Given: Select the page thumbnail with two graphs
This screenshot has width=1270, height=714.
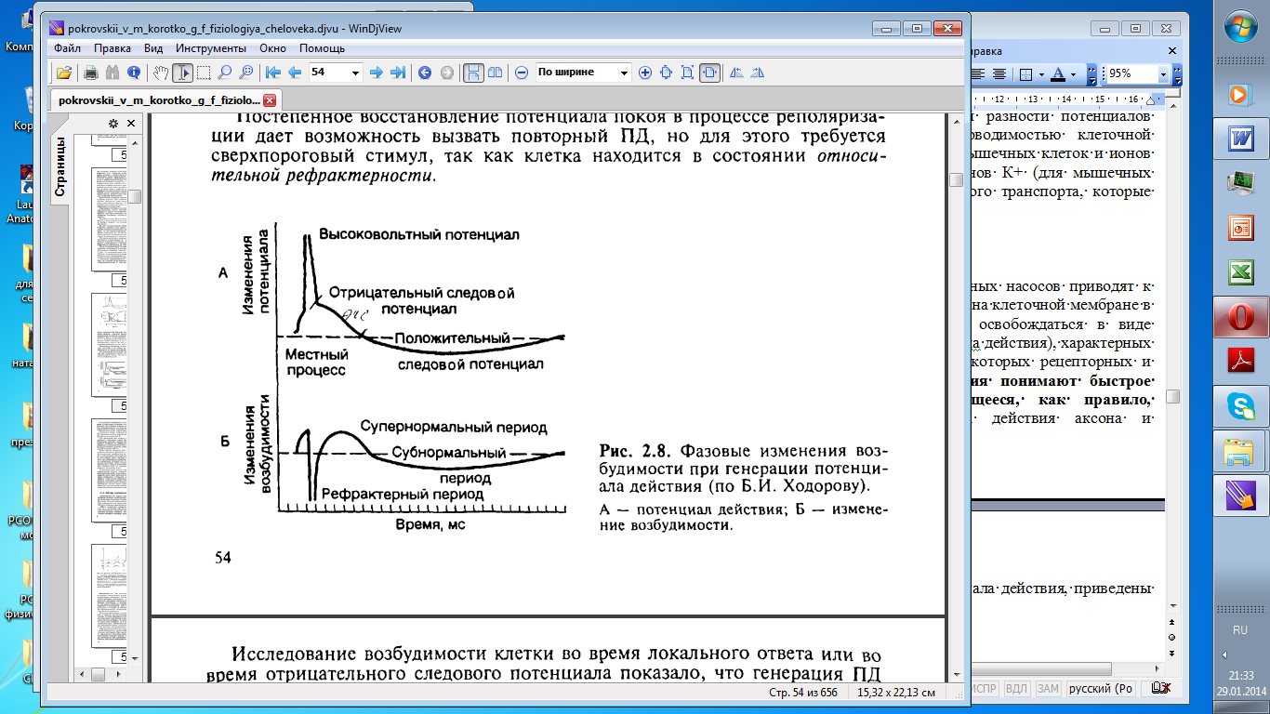Looking at the screenshot, I should click(110, 346).
